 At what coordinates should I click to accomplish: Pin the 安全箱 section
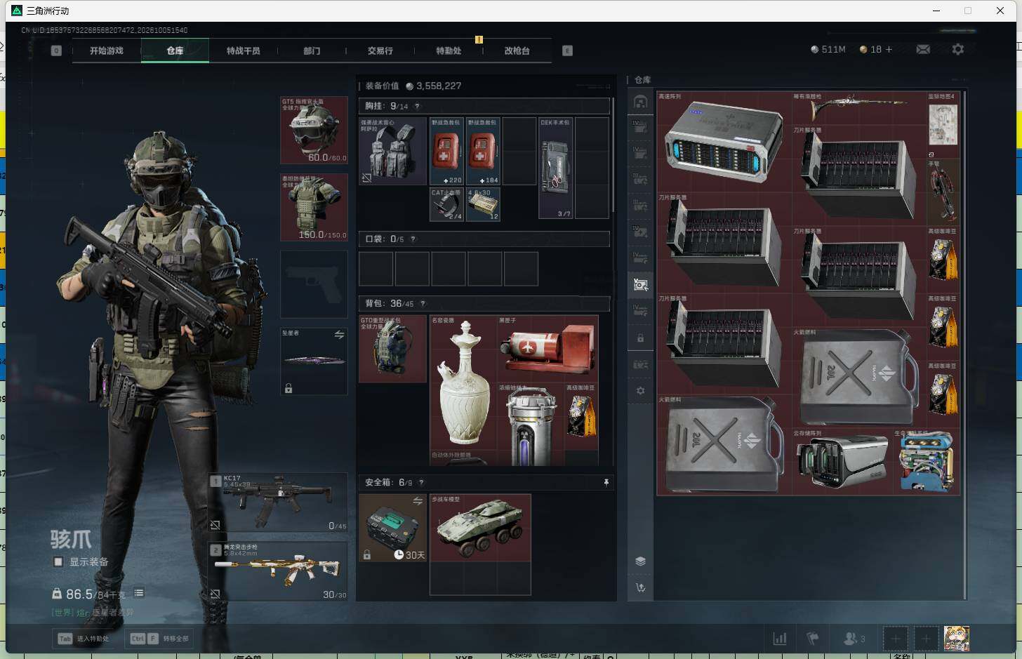[x=606, y=482]
